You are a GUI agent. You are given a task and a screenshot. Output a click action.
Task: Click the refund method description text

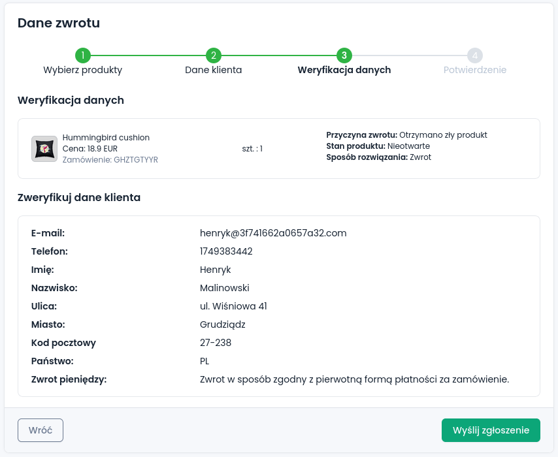click(x=354, y=379)
